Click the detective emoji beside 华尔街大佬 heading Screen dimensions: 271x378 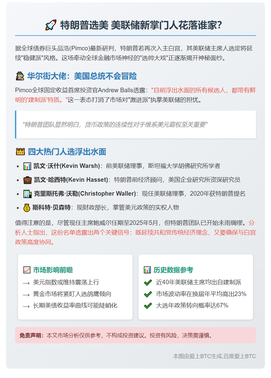pos(20,77)
